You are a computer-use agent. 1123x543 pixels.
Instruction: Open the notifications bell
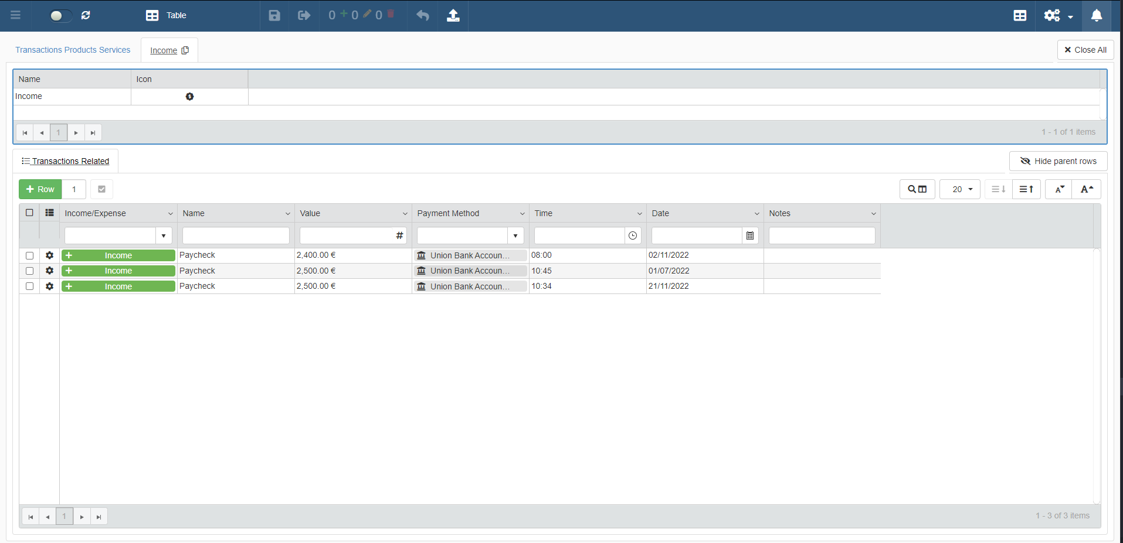point(1096,15)
